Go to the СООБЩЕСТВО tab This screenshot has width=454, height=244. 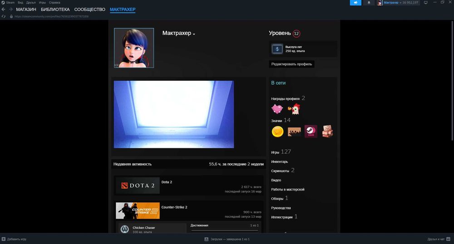[x=90, y=9]
